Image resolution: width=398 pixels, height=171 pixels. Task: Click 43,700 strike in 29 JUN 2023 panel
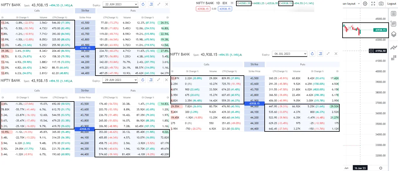[85, 115]
